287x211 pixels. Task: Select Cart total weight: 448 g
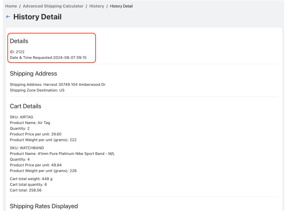pos(31,179)
